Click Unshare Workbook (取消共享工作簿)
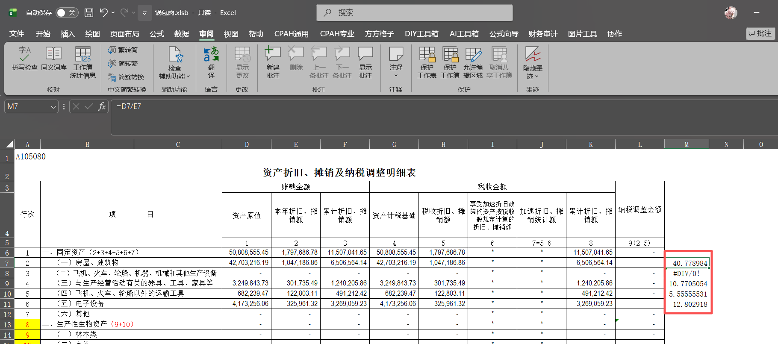 499,62
